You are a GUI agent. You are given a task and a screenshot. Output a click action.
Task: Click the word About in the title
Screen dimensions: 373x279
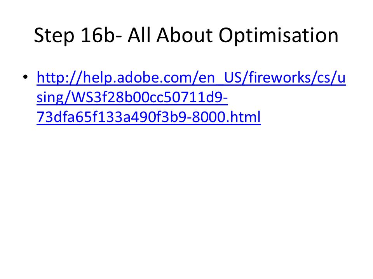[x=184, y=35]
